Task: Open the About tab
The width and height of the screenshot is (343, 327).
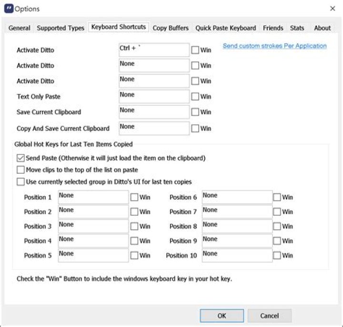Action: (323, 28)
